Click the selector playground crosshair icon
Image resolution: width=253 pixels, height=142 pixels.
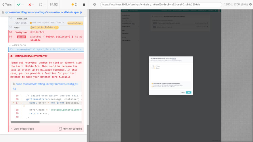(x=94, y=5)
